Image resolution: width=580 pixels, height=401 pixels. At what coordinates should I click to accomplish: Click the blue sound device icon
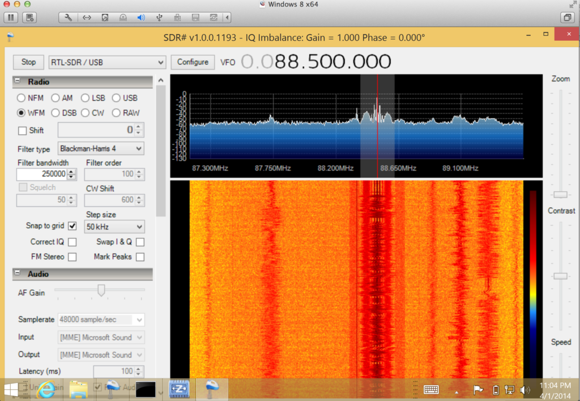tap(141, 18)
